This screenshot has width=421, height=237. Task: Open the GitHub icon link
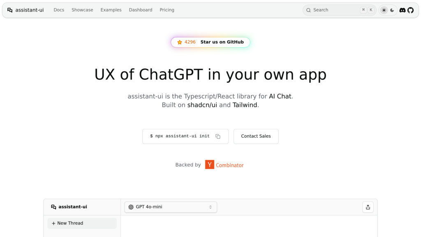[x=410, y=10]
